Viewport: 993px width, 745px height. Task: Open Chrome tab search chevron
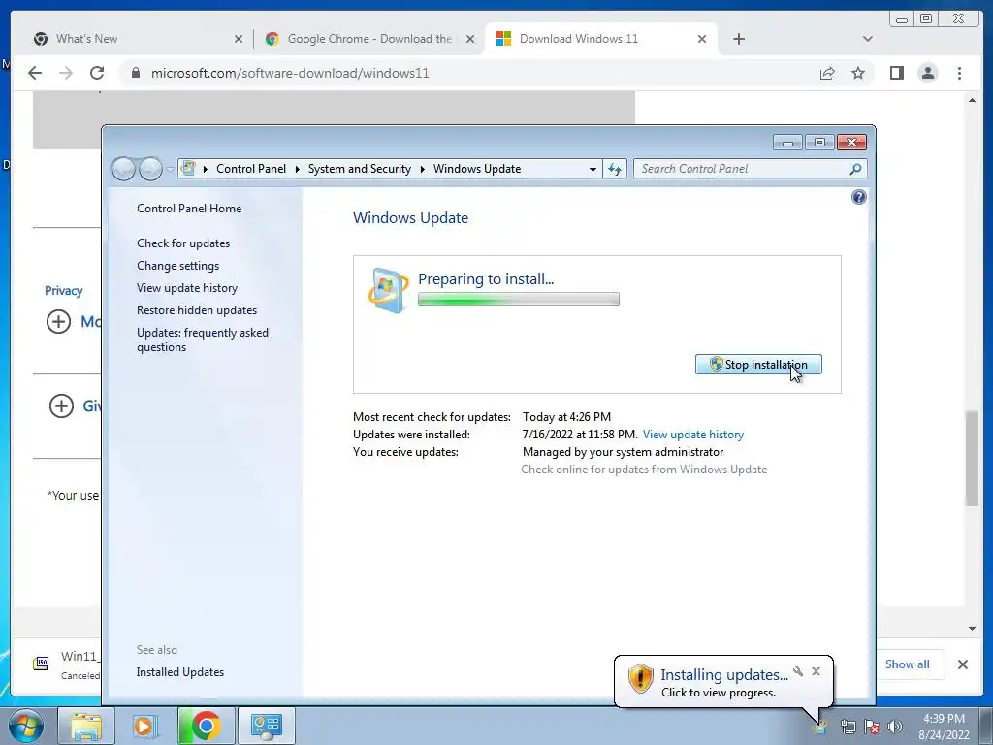[868, 39]
